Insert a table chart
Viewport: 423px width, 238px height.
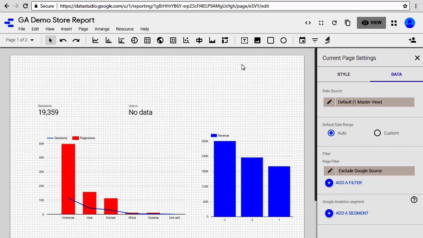click(147, 40)
